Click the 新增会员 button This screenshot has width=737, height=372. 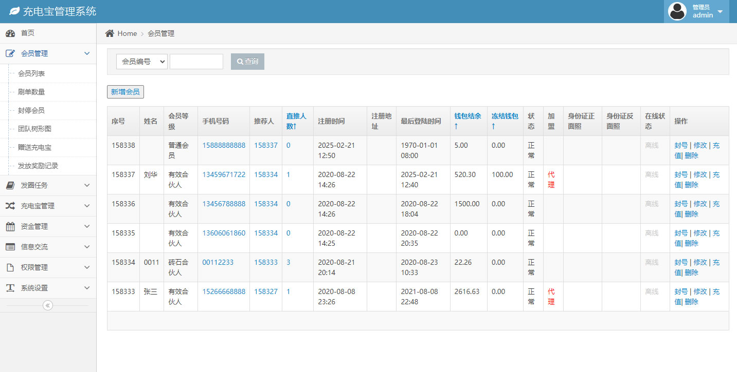125,92
